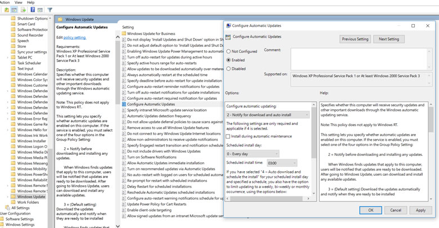Click the up one level folder icon
The width and height of the screenshot is (439, 228).
coord(6,10)
